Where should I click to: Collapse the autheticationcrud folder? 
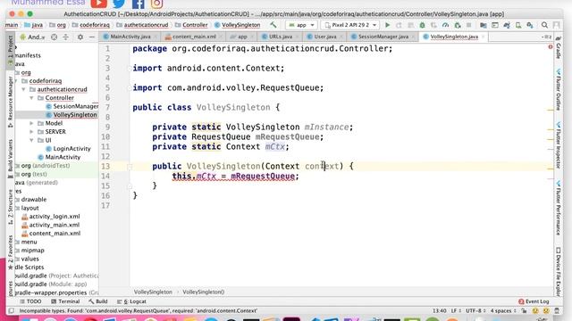[x=24, y=89]
